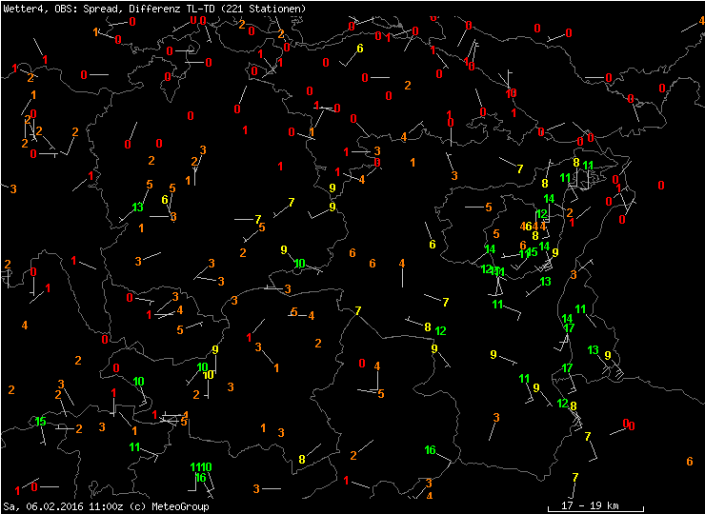Click the double red '00' station marker
This screenshot has height=514, width=705.
point(628,424)
